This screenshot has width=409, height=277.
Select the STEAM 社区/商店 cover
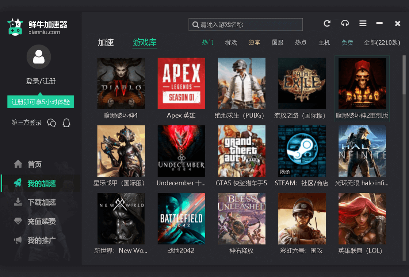[x=302, y=151]
